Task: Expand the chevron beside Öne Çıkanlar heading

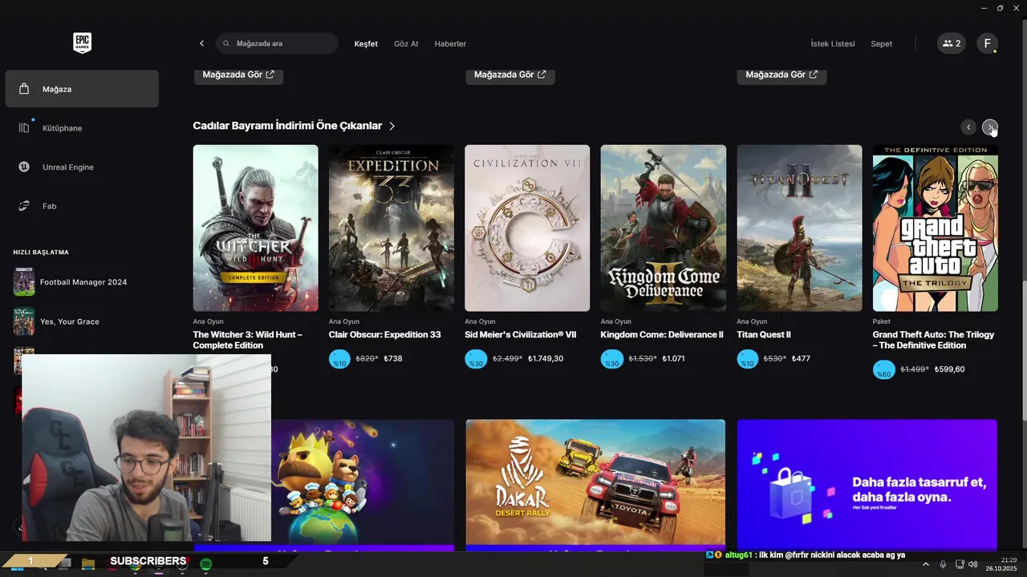Action: pos(392,126)
